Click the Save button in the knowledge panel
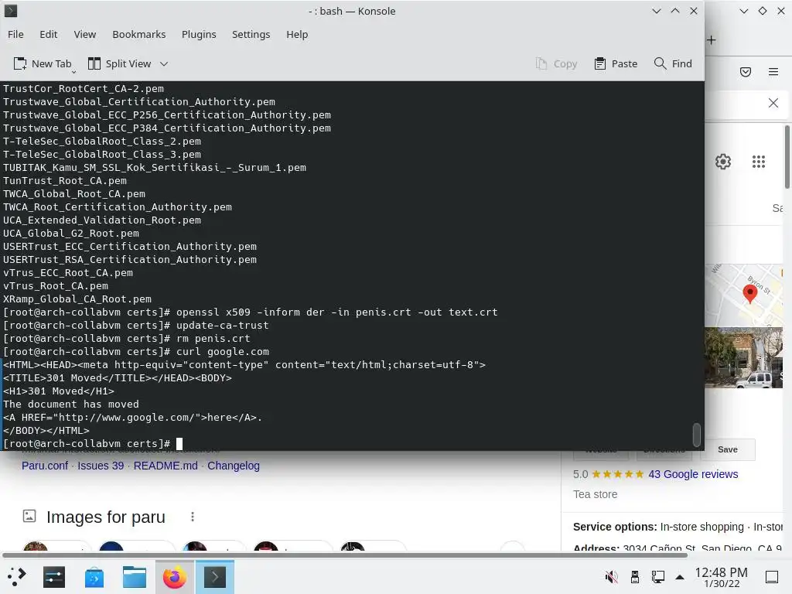Image resolution: width=792 pixels, height=594 pixels. (x=727, y=449)
